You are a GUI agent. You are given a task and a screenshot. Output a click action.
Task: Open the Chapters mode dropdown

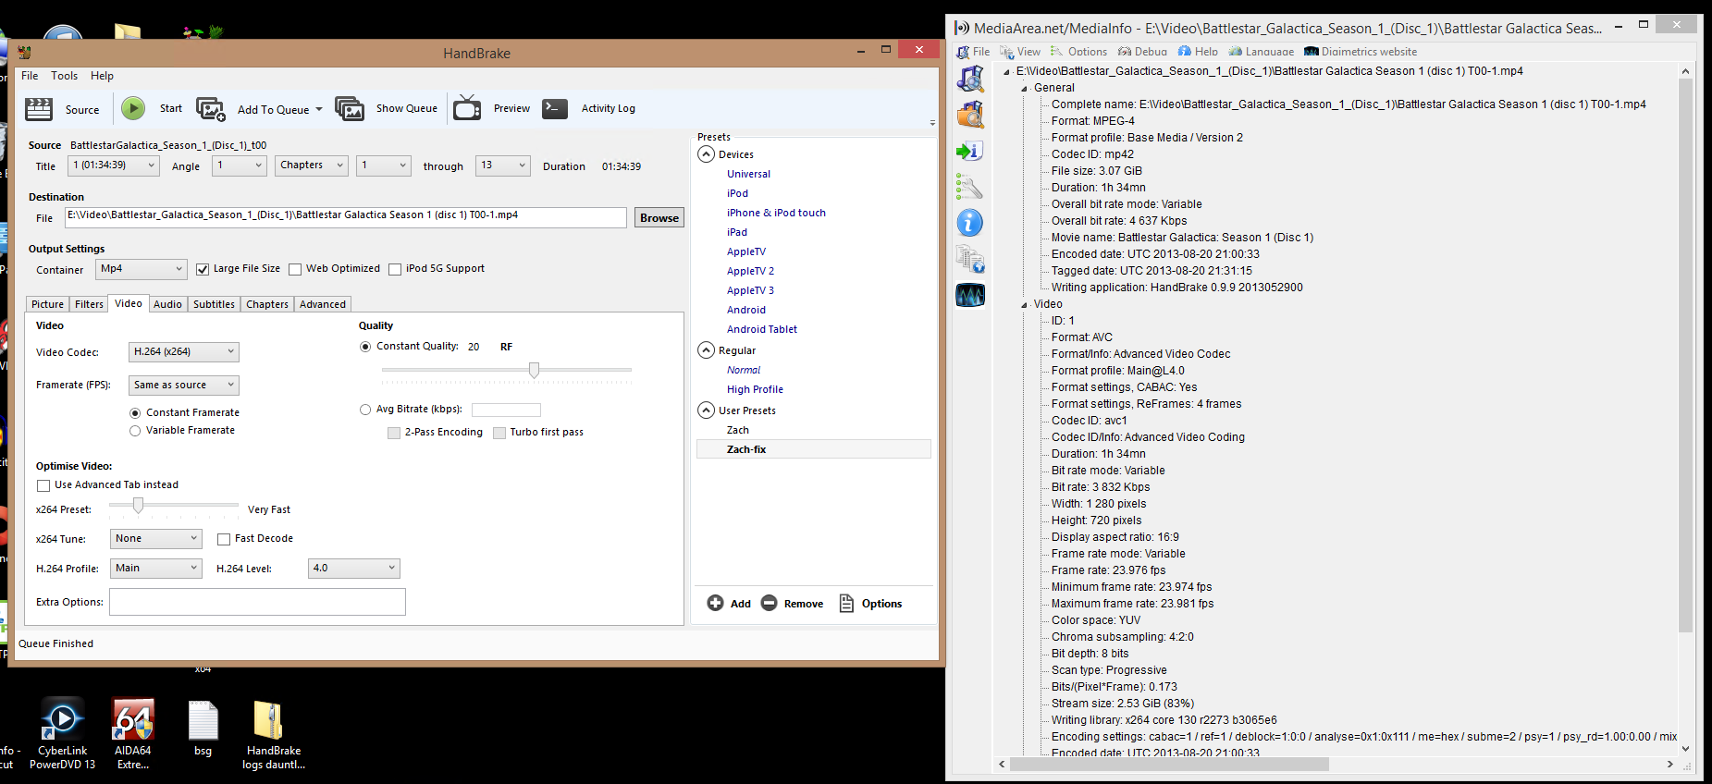coord(311,165)
